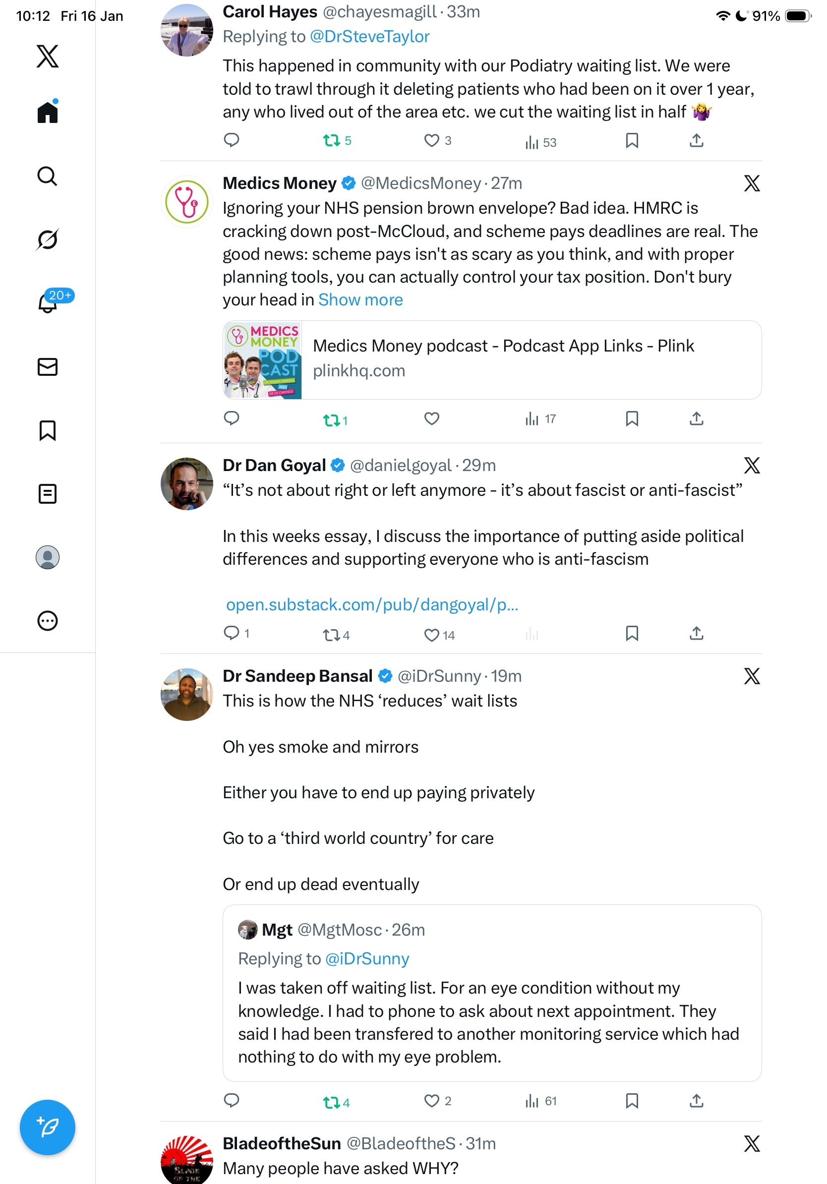The width and height of the screenshot is (827, 1184).
Task: Open Profile icon in sidebar
Action: point(48,557)
